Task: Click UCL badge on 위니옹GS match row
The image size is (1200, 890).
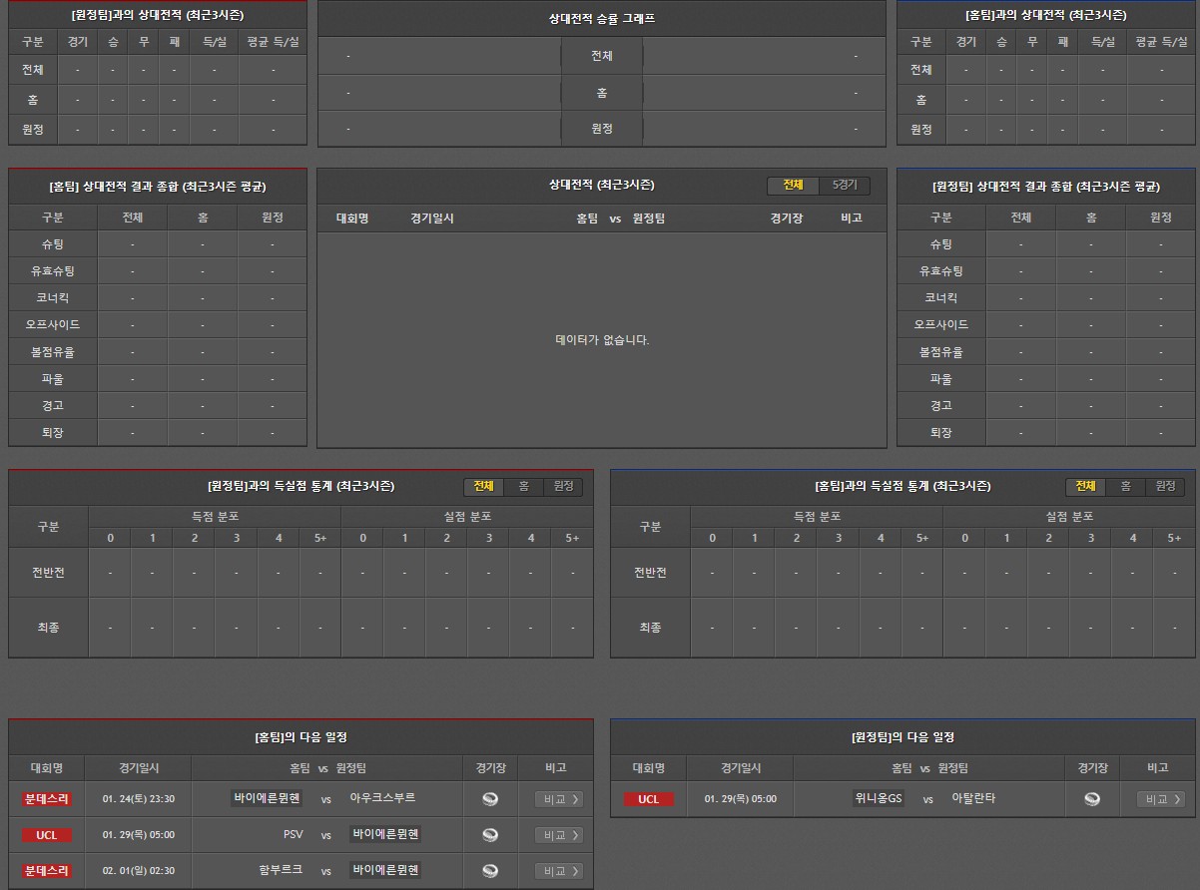Action: 649,799
